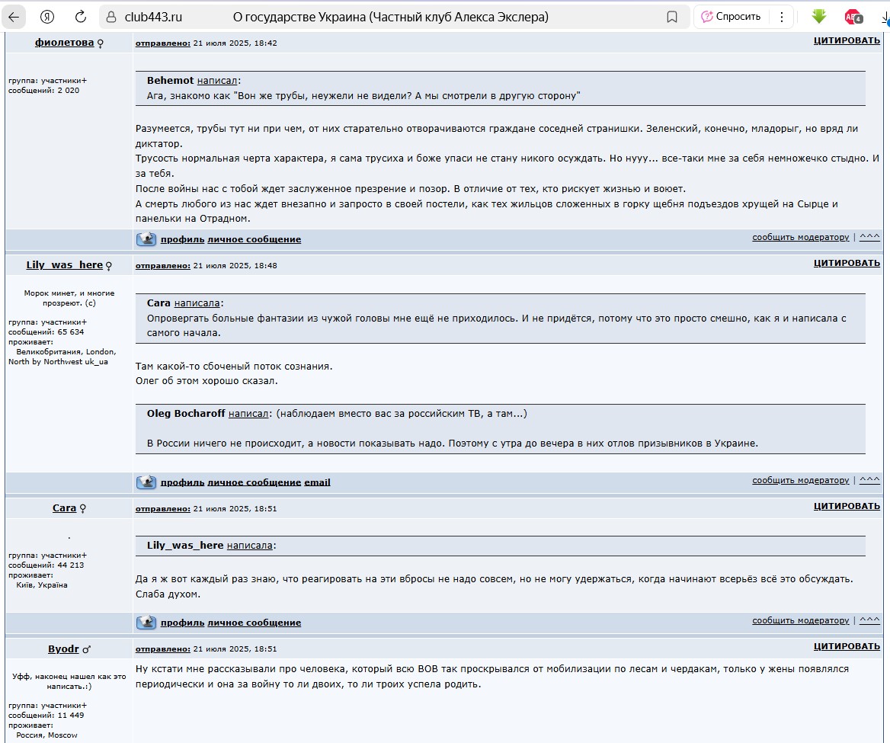Open личное сообщение under Cara's post
Image resolution: width=890 pixels, height=743 pixels.
click(254, 623)
